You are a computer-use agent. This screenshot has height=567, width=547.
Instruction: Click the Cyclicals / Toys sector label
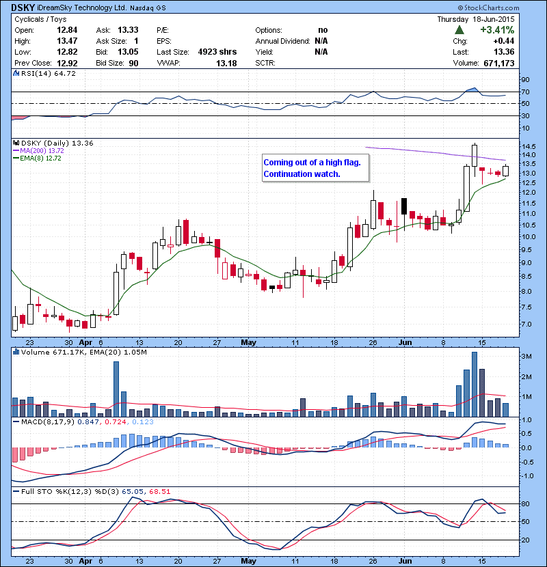click(x=42, y=20)
